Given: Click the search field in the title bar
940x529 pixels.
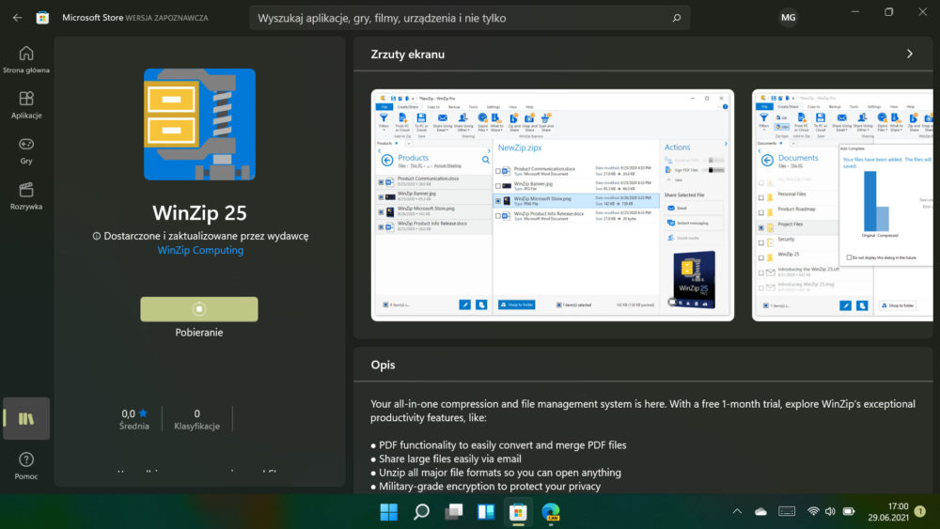Looking at the screenshot, I should point(469,18).
